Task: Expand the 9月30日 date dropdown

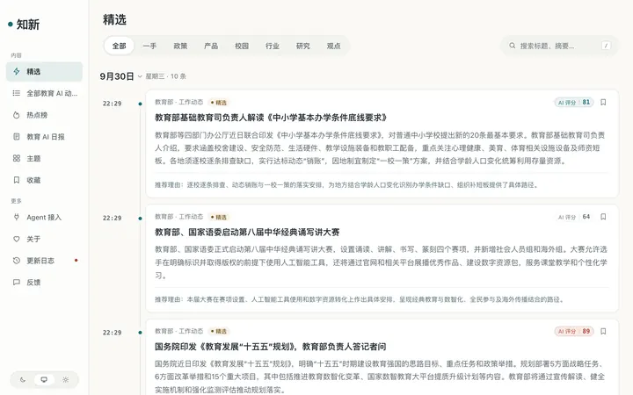Action: point(140,76)
